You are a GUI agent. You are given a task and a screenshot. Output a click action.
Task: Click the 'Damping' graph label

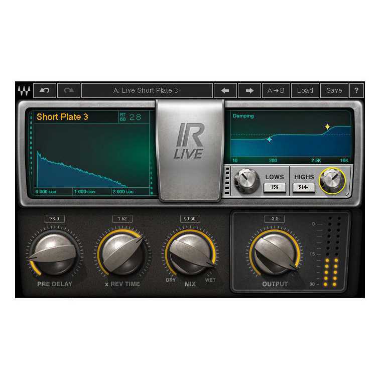(243, 116)
